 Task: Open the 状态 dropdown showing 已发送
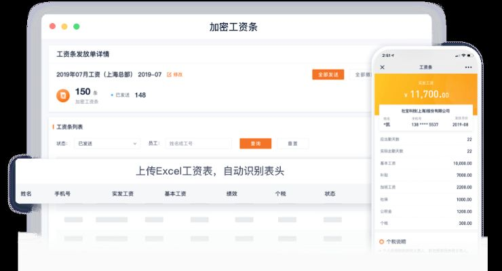click(x=107, y=144)
